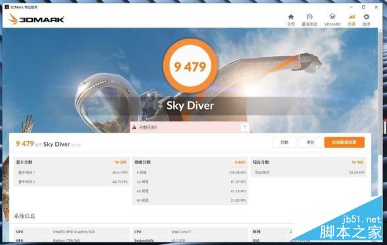Click the 6 443 physics score value
The width and height of the screenshot is (387, 245).
240,162
